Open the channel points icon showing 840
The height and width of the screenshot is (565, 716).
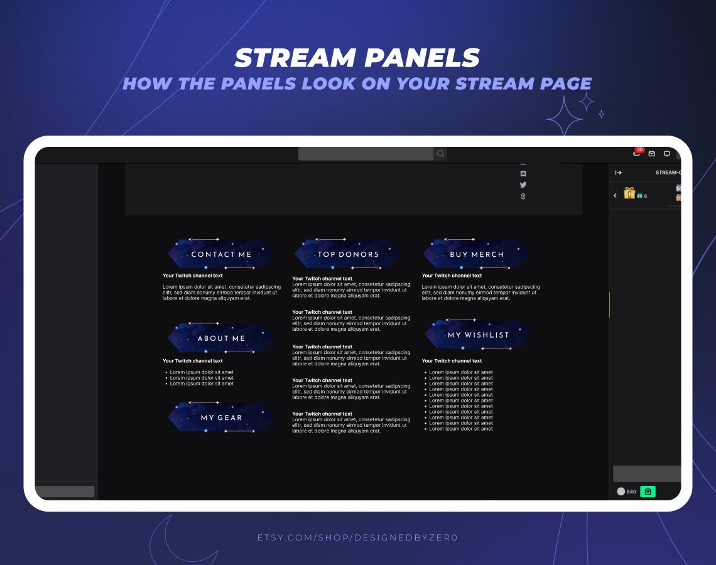point(622,492)
